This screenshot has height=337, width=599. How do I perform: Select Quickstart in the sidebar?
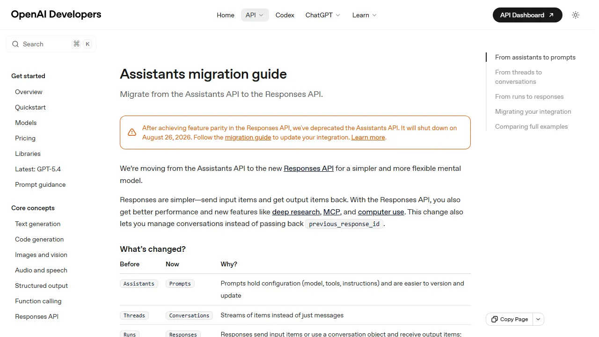click(30, 107)
